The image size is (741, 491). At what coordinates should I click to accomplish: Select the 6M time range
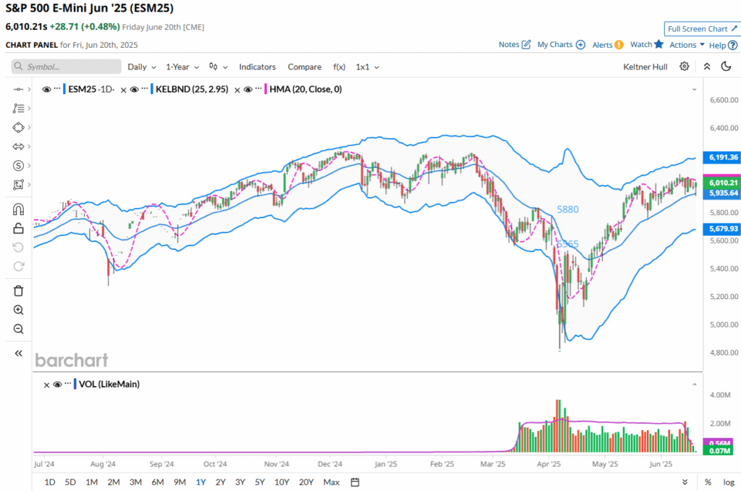click(157, 482)
